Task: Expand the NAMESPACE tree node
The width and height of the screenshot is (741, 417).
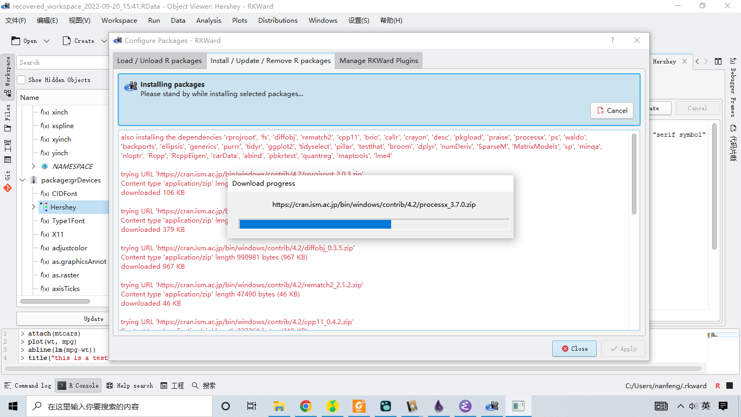Action: pyautogui.click(x=34, y=167)
